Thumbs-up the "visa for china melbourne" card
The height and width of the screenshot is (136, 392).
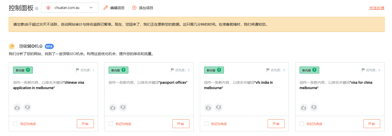(x=304, y=108)
